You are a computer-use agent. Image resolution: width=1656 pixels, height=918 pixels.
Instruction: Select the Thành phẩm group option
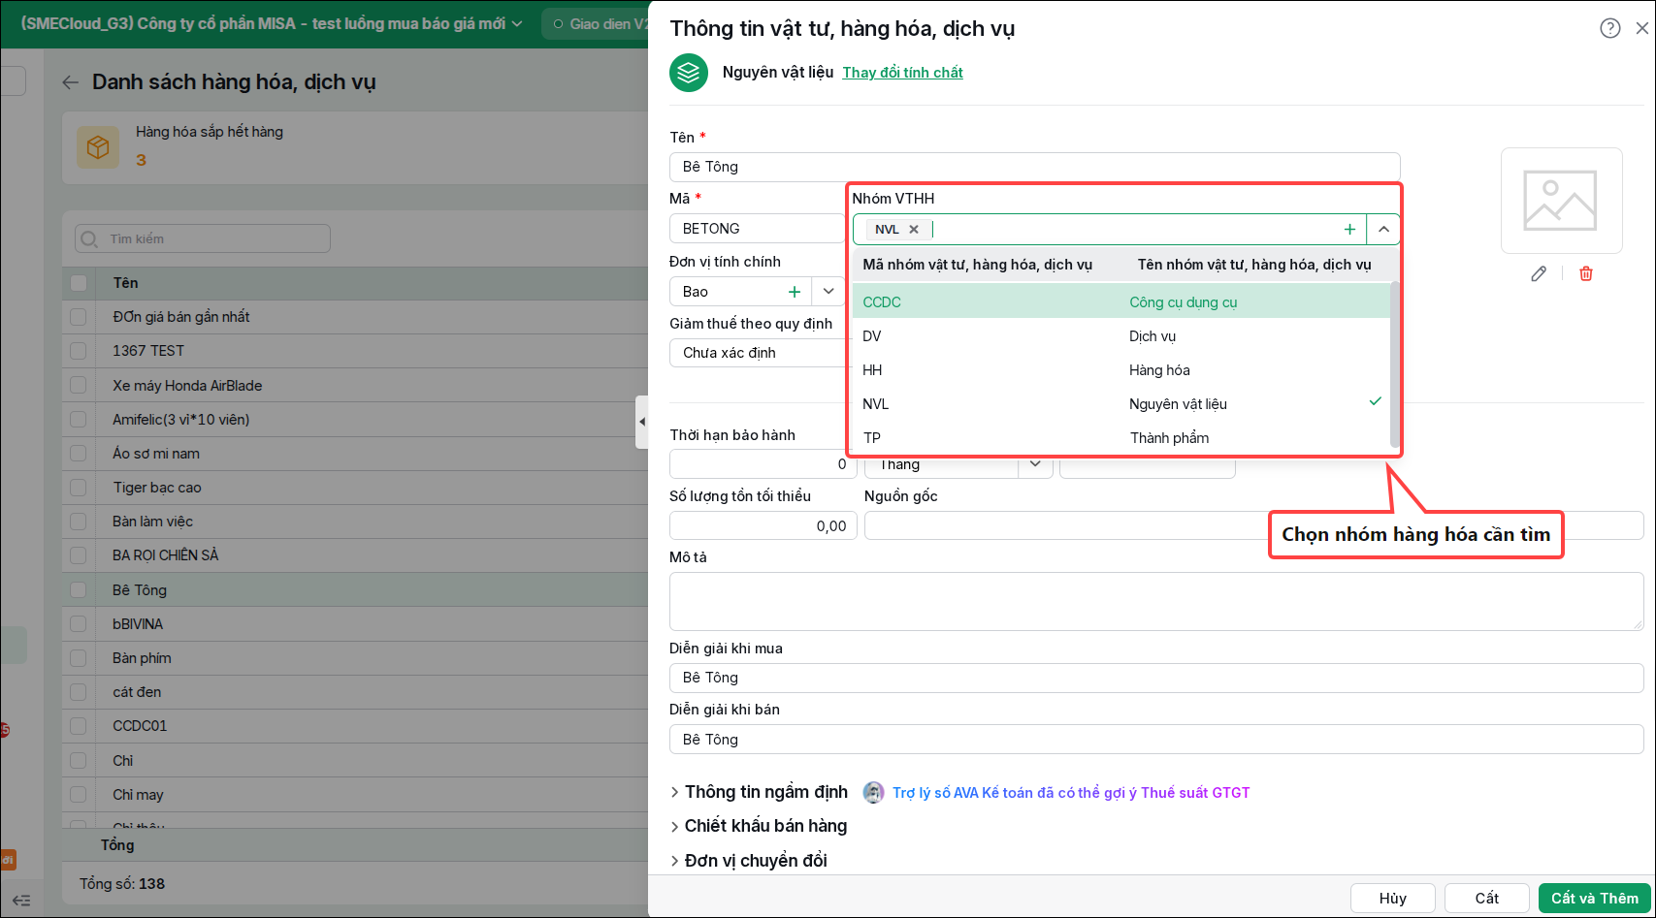coord(1121,438)
